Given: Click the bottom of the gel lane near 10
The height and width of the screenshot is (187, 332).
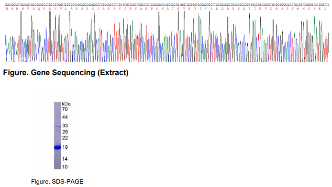Looking at the screenshot, I should (x=57, y=167).
